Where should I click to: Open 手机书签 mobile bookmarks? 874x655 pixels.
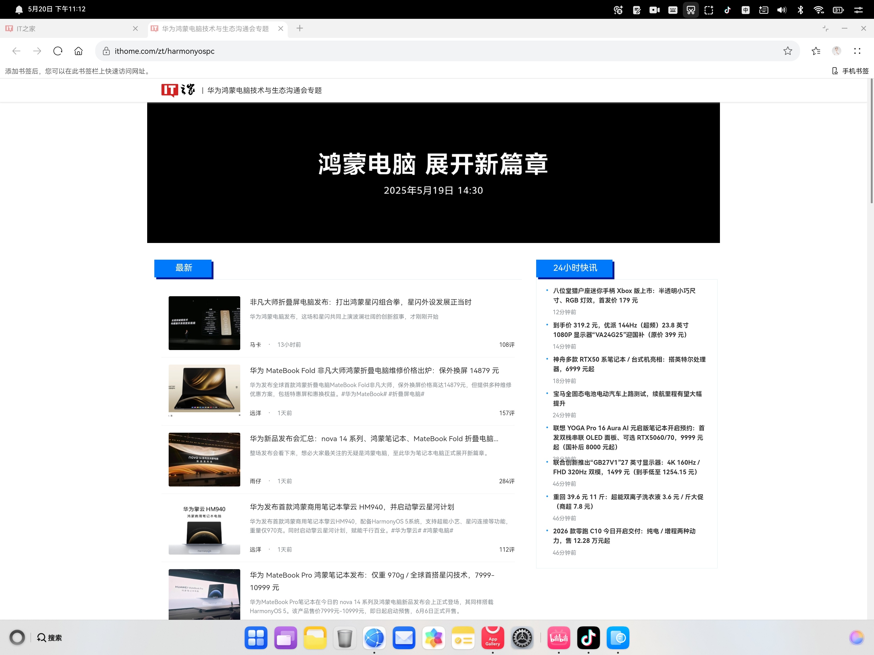point(850,71)
